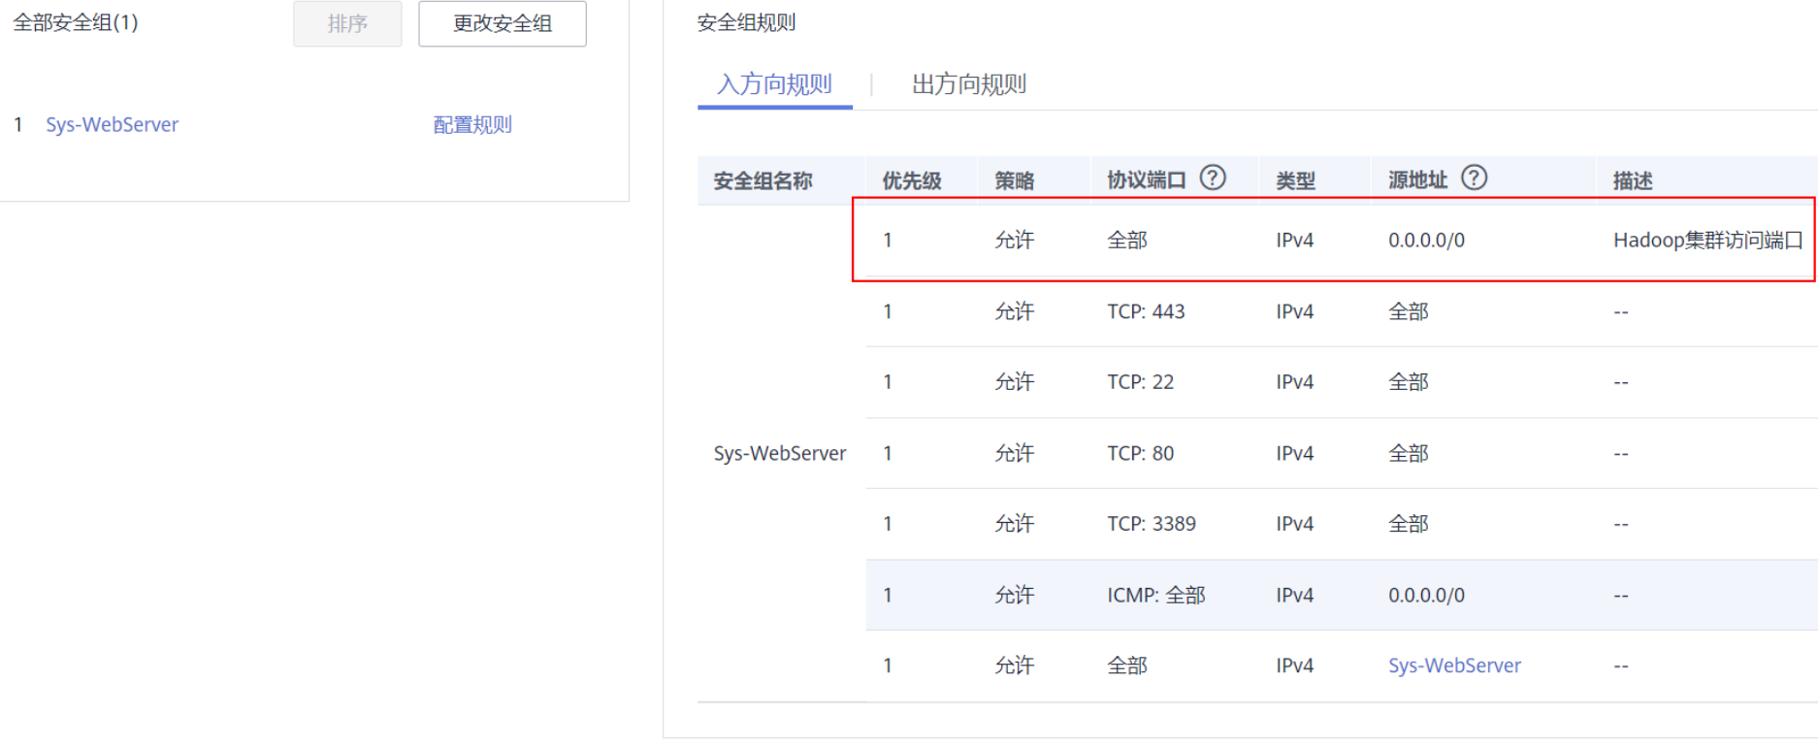Select the Hadoop集群访问端口 rule description
The image size is (1818, 747).
click(x=1707, y=241)
